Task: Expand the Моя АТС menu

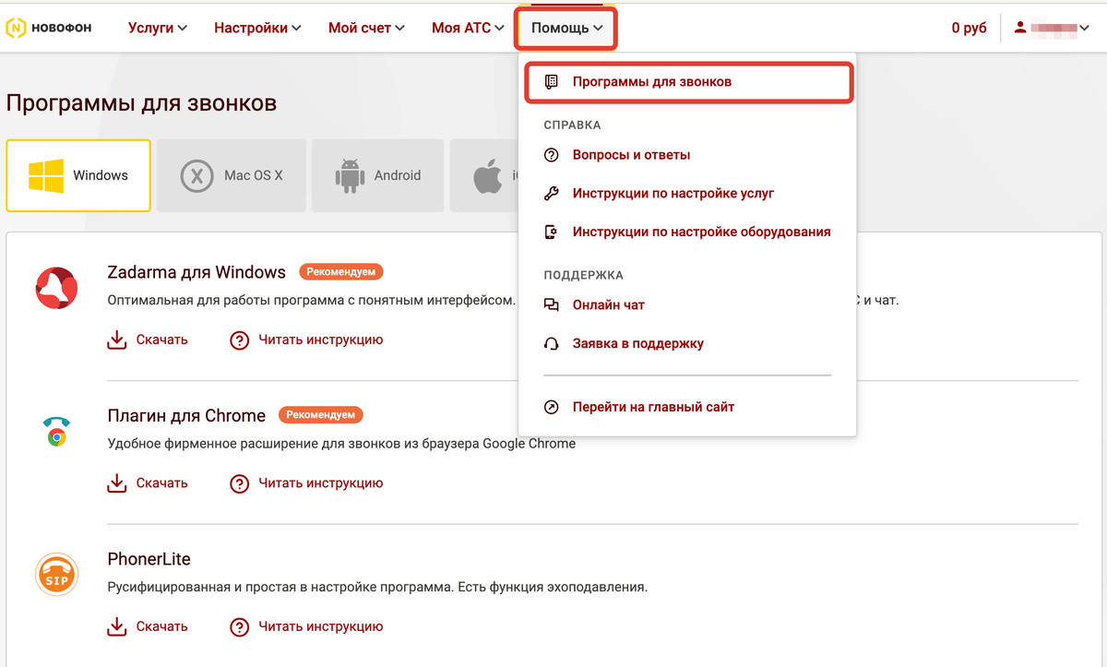Action: point(469,28)
